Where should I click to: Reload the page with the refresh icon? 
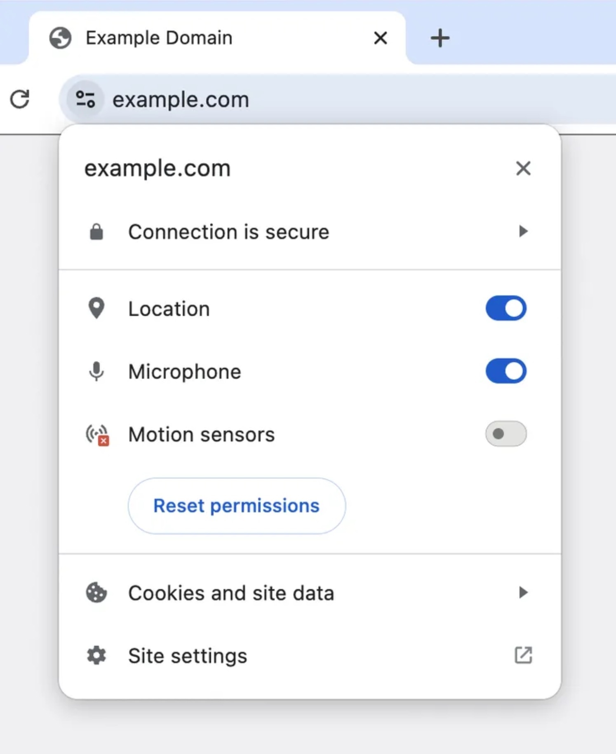[x=20, y=99]
